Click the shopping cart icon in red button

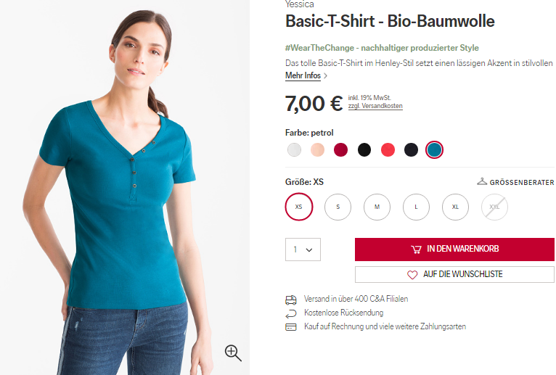pos(416,250)
